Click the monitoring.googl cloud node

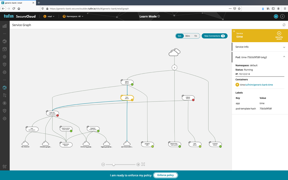click(86, 143)
